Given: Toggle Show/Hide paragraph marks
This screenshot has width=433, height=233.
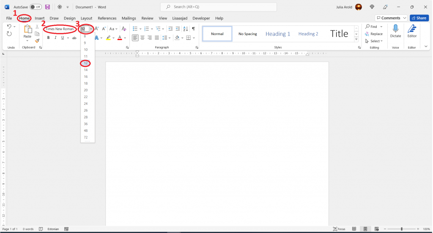Looking at the screenshot, I should click(194, 29).
